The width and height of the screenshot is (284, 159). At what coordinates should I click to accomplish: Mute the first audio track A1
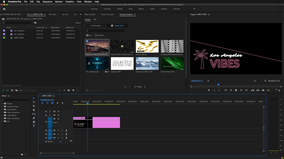(58, 130)
